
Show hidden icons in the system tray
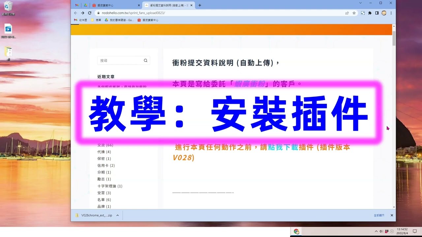tap(376, 231)
